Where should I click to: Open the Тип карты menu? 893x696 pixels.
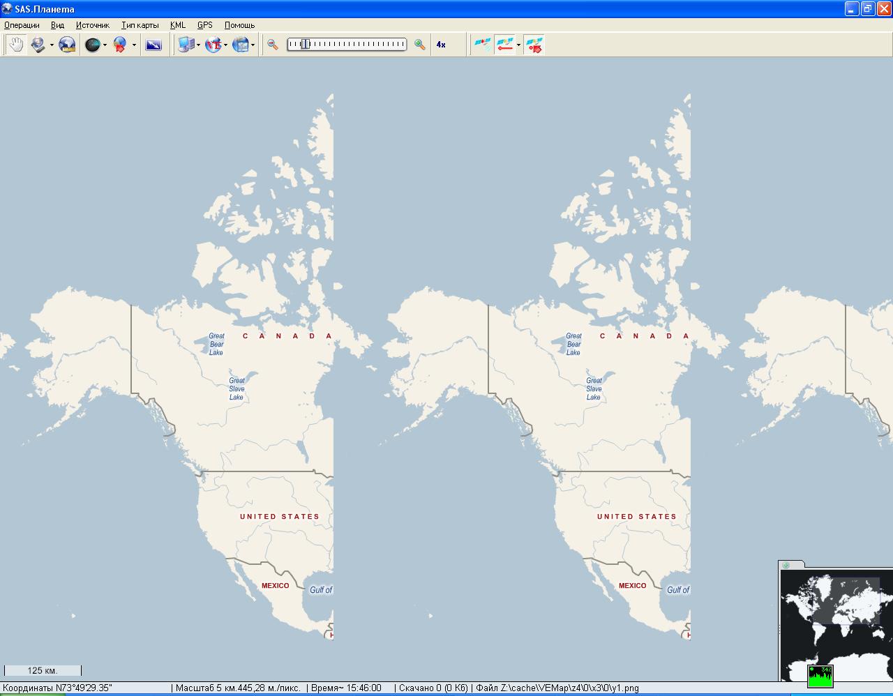click(x=140, y=25)
